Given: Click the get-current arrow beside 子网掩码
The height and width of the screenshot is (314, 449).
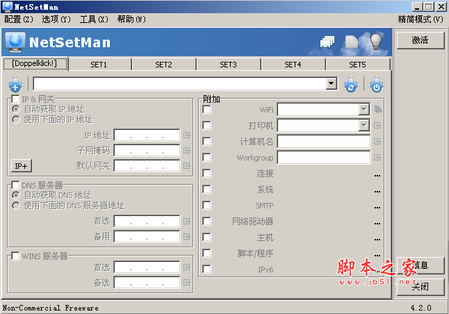Looking at the screenshot, I should click(x=187, y=151).
